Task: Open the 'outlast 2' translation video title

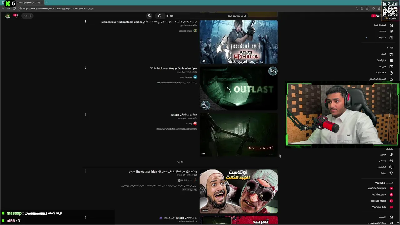Action: [x=184, y=115]
